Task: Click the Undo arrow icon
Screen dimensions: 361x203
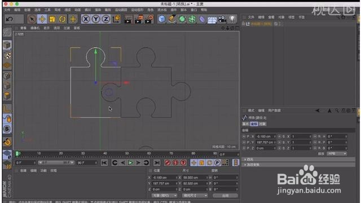Action: (x=10, y=19)
